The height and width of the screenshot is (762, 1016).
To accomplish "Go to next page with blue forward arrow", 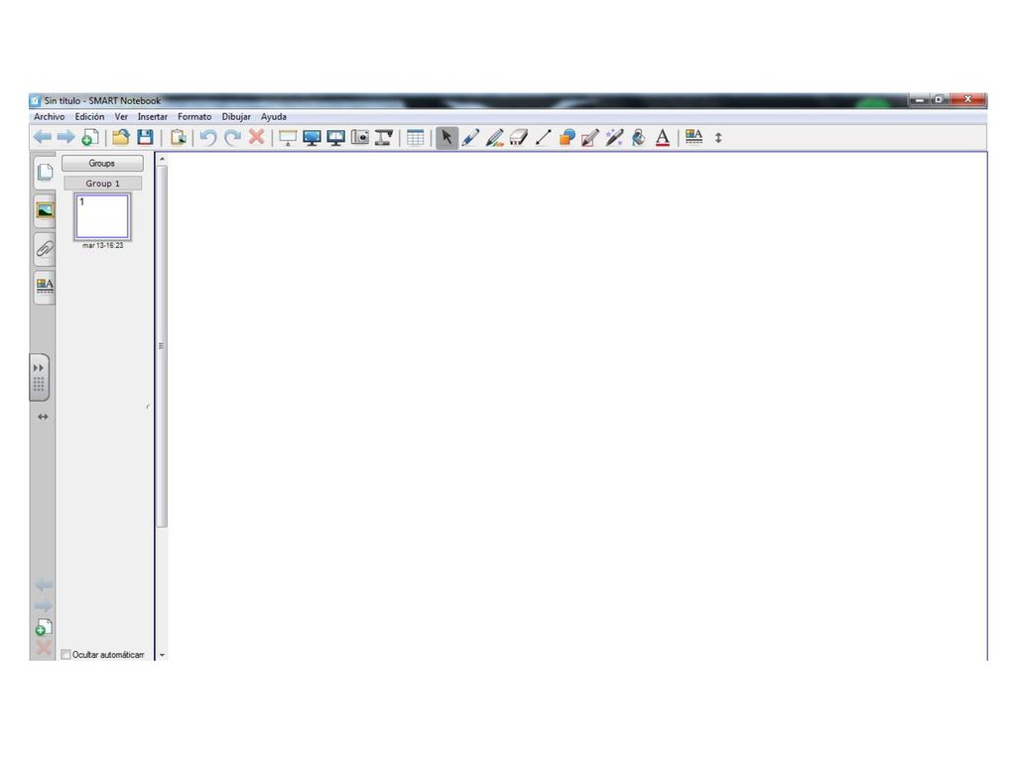I will click(65, 137).
